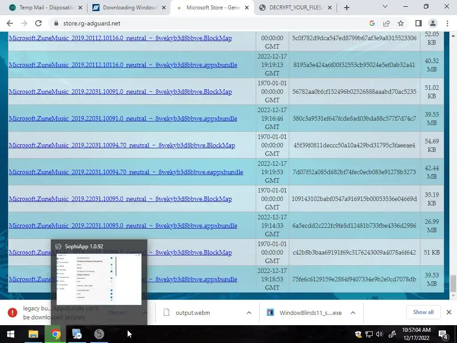Open the volume control tray icon
Viewport: 457px width, 343px height.
[x=379, y=334]
